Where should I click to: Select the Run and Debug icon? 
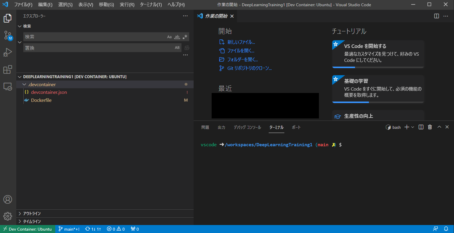coord(7,52)
